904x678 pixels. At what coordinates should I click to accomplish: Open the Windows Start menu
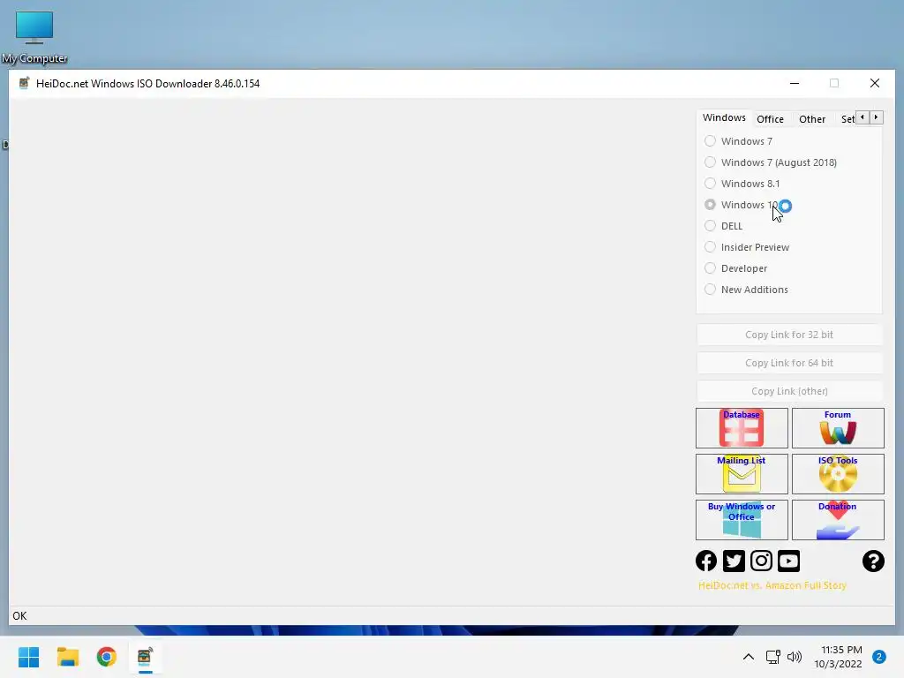click(x=28, y=657)
